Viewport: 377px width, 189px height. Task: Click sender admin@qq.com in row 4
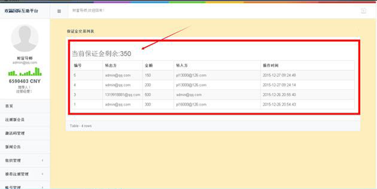point(118,85)
